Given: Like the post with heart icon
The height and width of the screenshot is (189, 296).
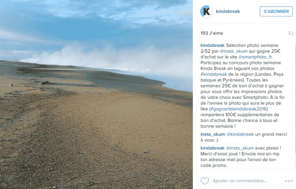Looking at the screenshot, I should pos(205,181).
